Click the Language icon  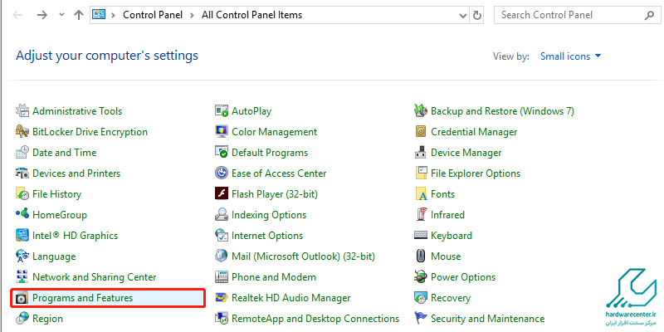pyautogui.click(x=22, y=256)
